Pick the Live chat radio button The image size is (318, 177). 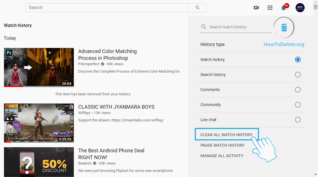tap(298, 120)
